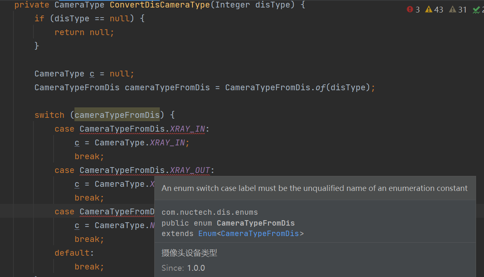This screenshot has width=484, height=277.
Task: Click the CameraType return type
Action: tap(79, 5)
